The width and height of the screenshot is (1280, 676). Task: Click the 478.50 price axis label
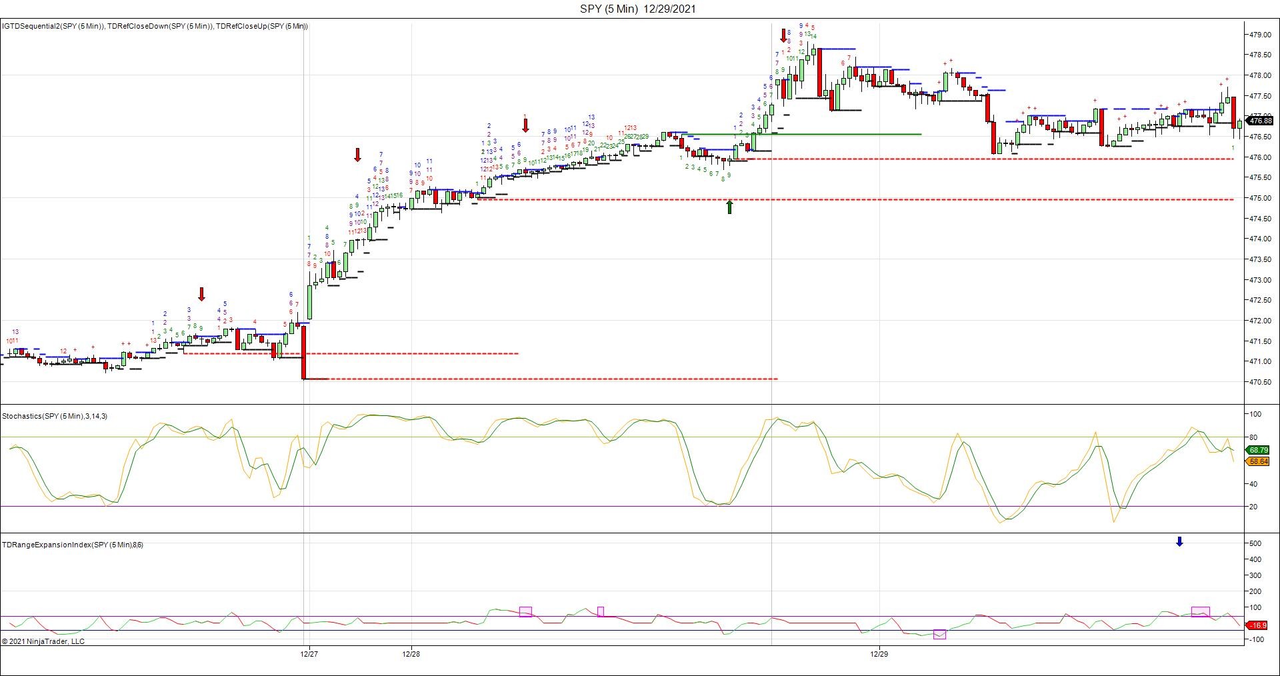pyautogui.click(x=1259, y=55)
